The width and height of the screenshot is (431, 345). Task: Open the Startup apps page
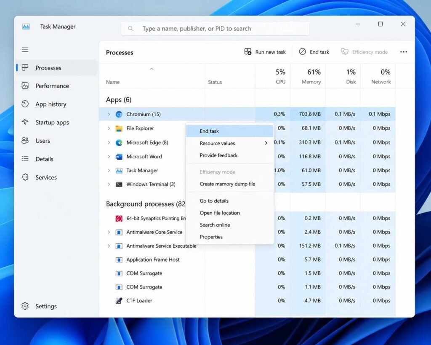click(x=57, y=123)
